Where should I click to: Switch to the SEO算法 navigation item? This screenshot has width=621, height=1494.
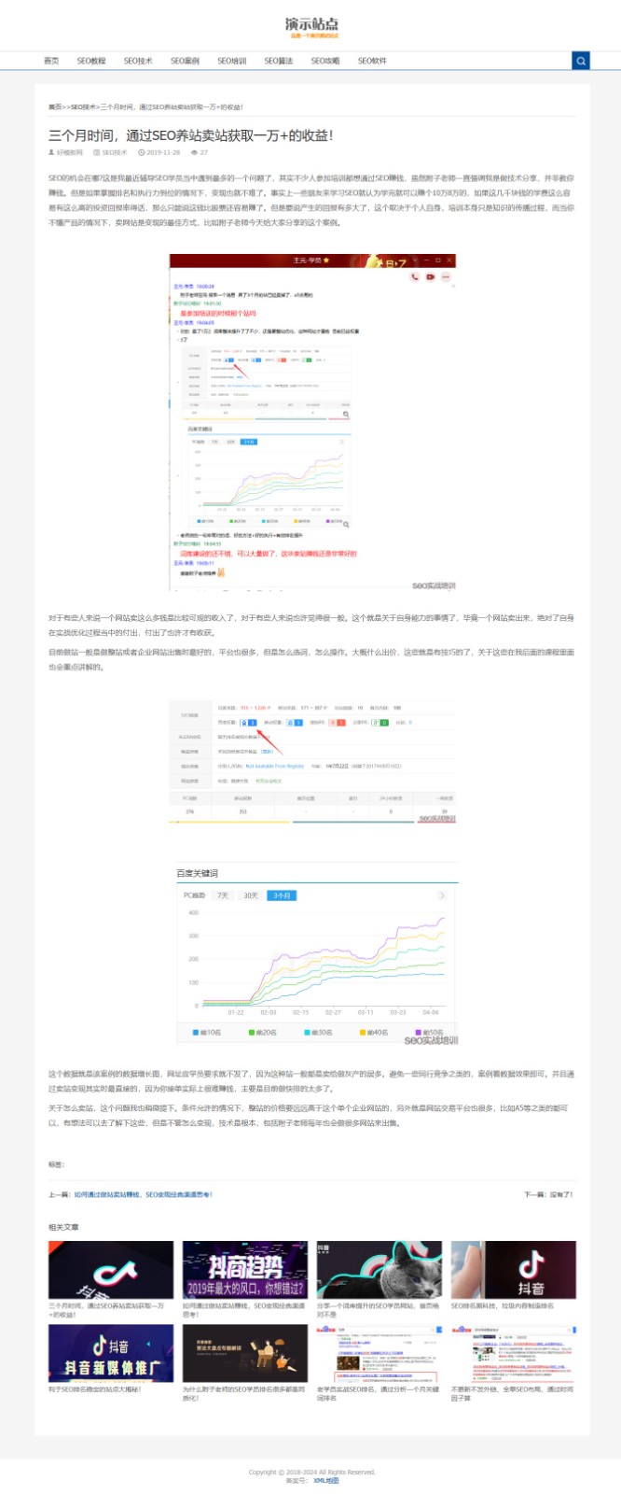point(279,61)
